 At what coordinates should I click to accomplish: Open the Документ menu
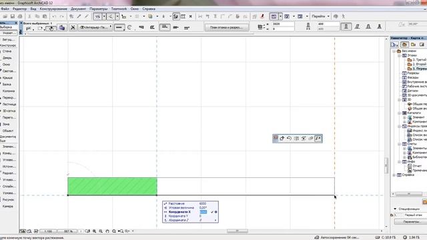click(x=78, y=9)
